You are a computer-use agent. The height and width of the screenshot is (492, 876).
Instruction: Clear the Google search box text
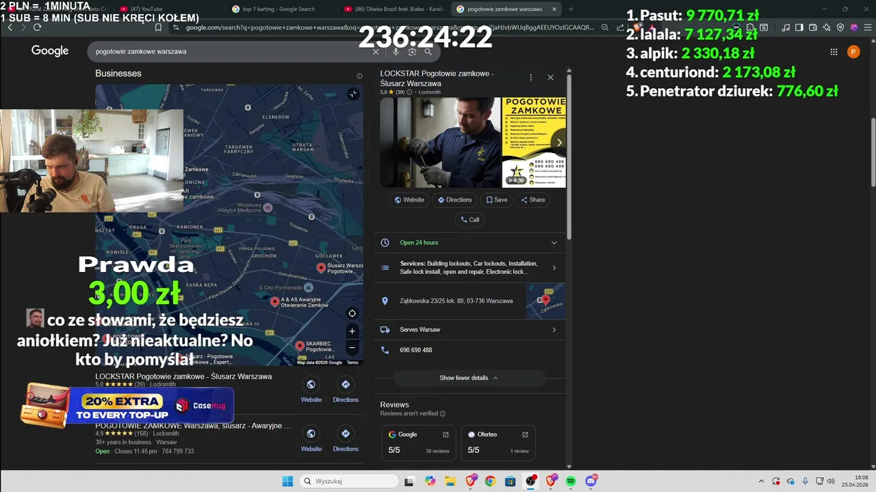point(375,51)
